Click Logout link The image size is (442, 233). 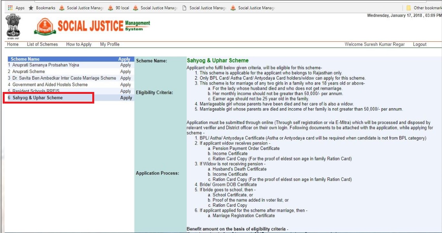point(420,44)
